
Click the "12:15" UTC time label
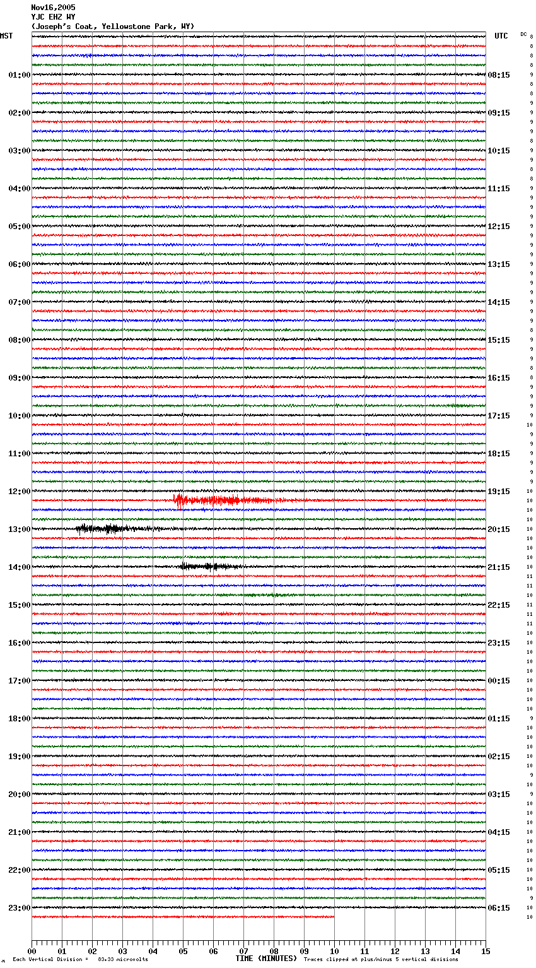click(499, 227)
